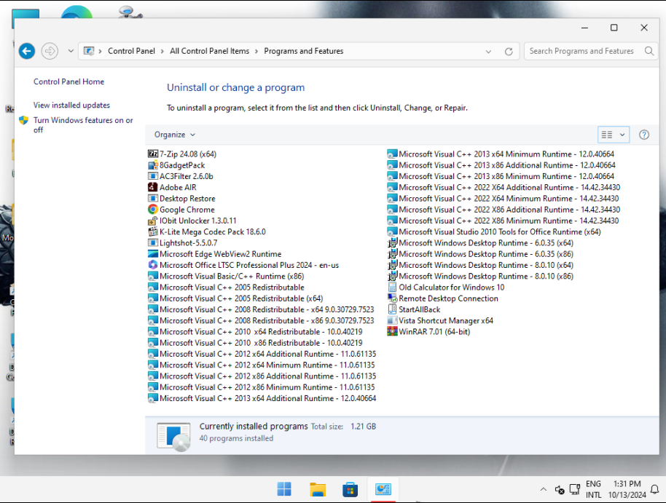The image size is (666, 503).
Task: Select Visual C++ 2012 x64 Minimum Runtime
Action: 261,365
